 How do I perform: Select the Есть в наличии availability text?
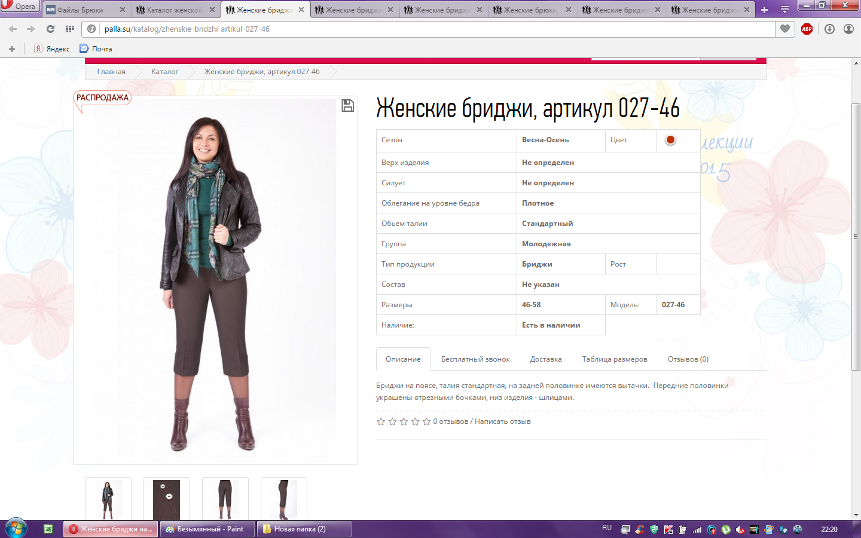551,325
